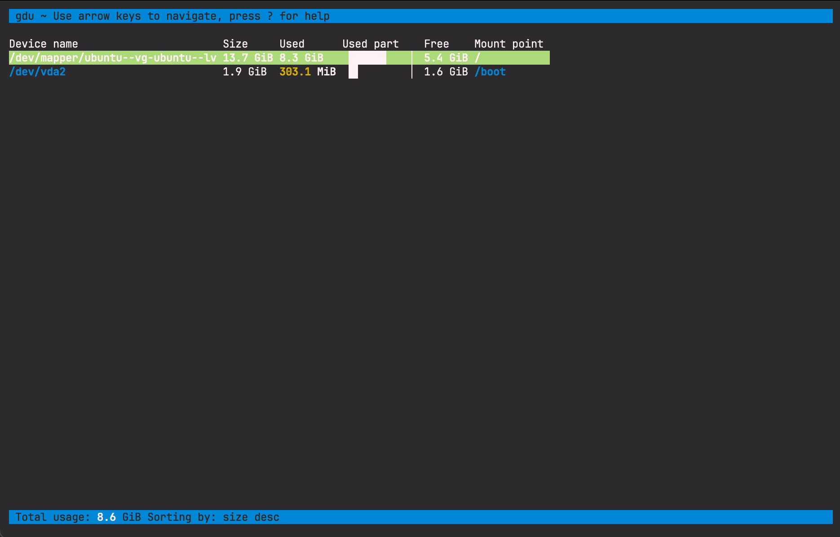Click the Used part column header
The height and width of the screenshot is (537, 840).
point(370,44)
